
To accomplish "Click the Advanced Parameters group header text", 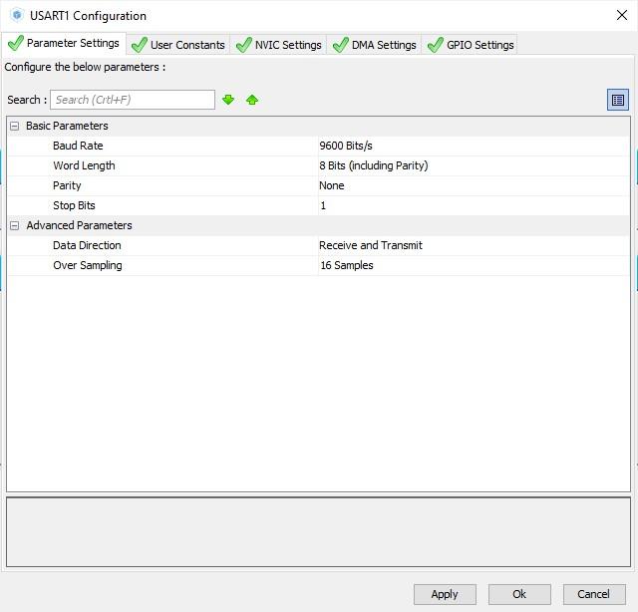I will coord(80,225).
